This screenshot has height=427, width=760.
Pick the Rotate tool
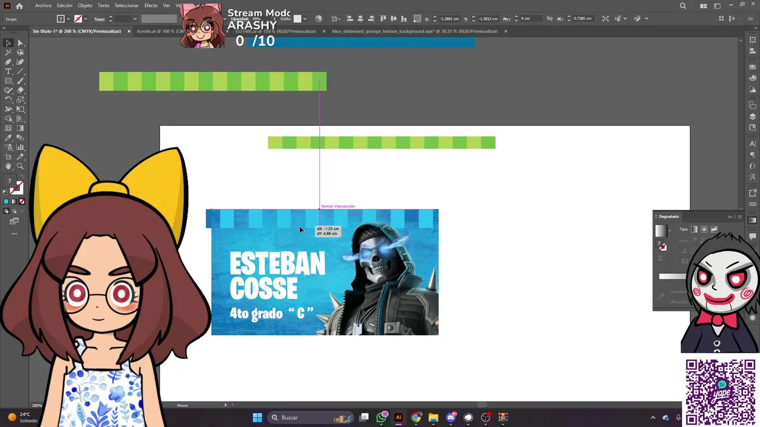(8, 100)
